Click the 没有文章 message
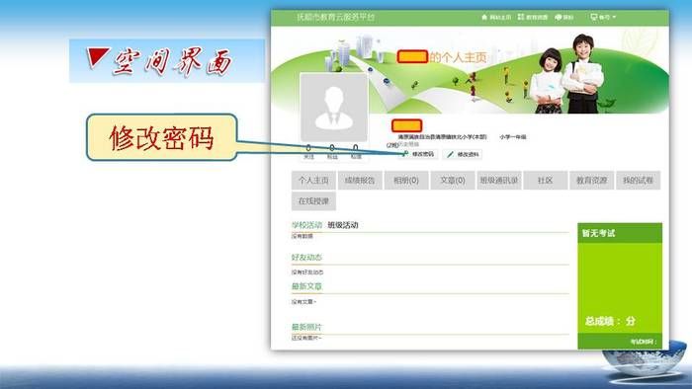The image size is (692, 389). click(x=303, y=302)
